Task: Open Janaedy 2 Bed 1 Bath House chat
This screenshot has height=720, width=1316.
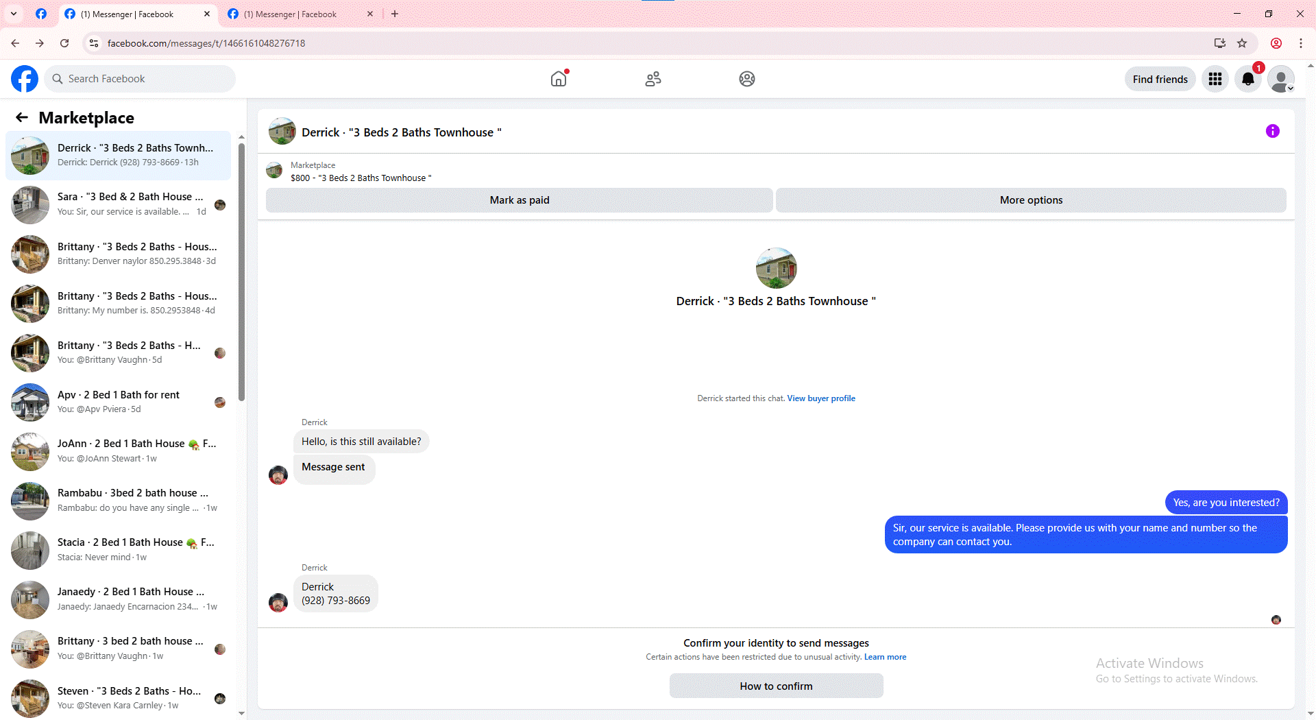Action: [x=118, y=600]
